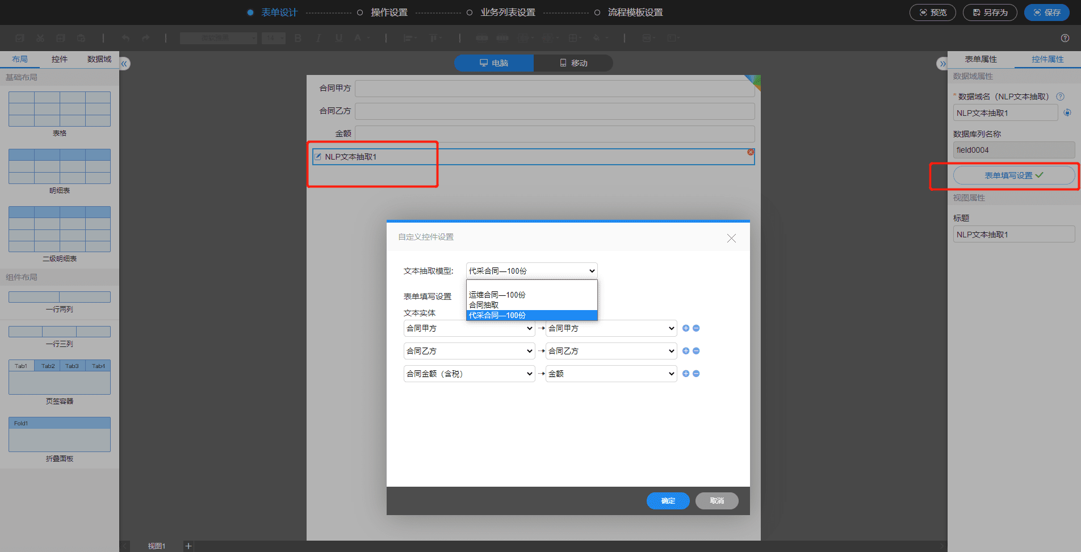Click the Underline toolbar icon
The height and width of the screenshot is (552, 1081).
click(x=339, y=38)
